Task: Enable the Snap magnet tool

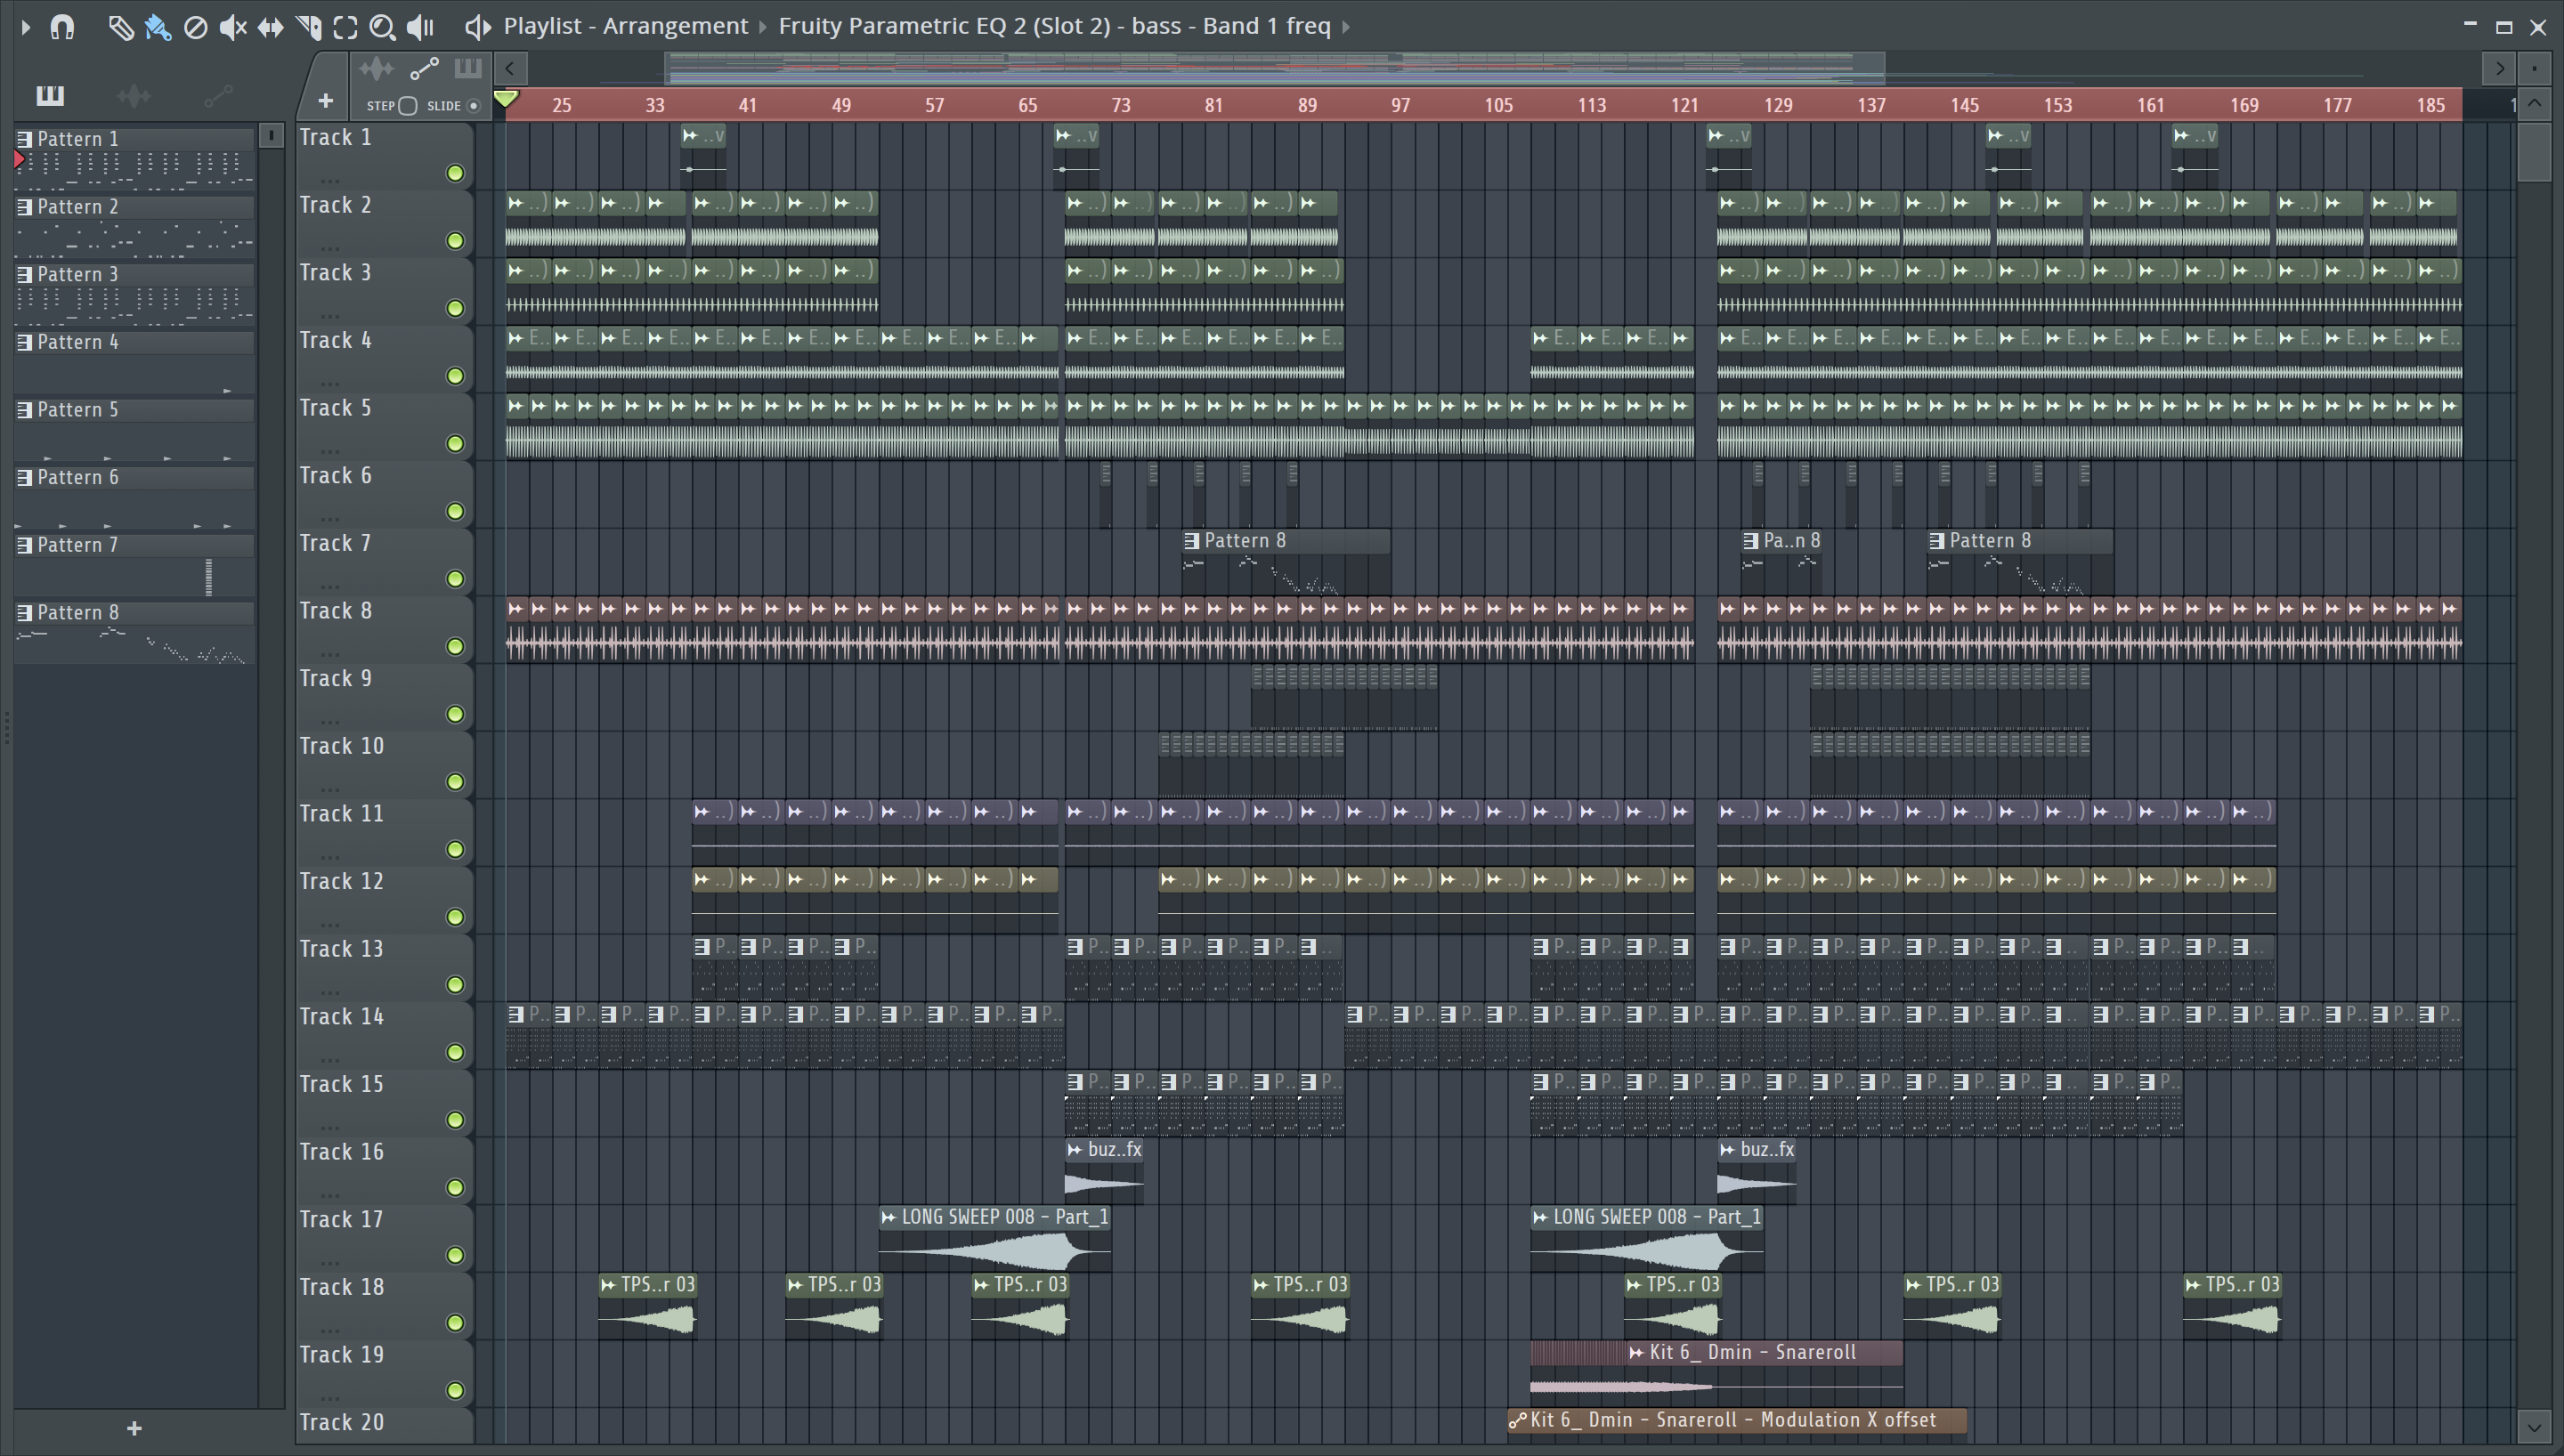Action: point(62,27)
